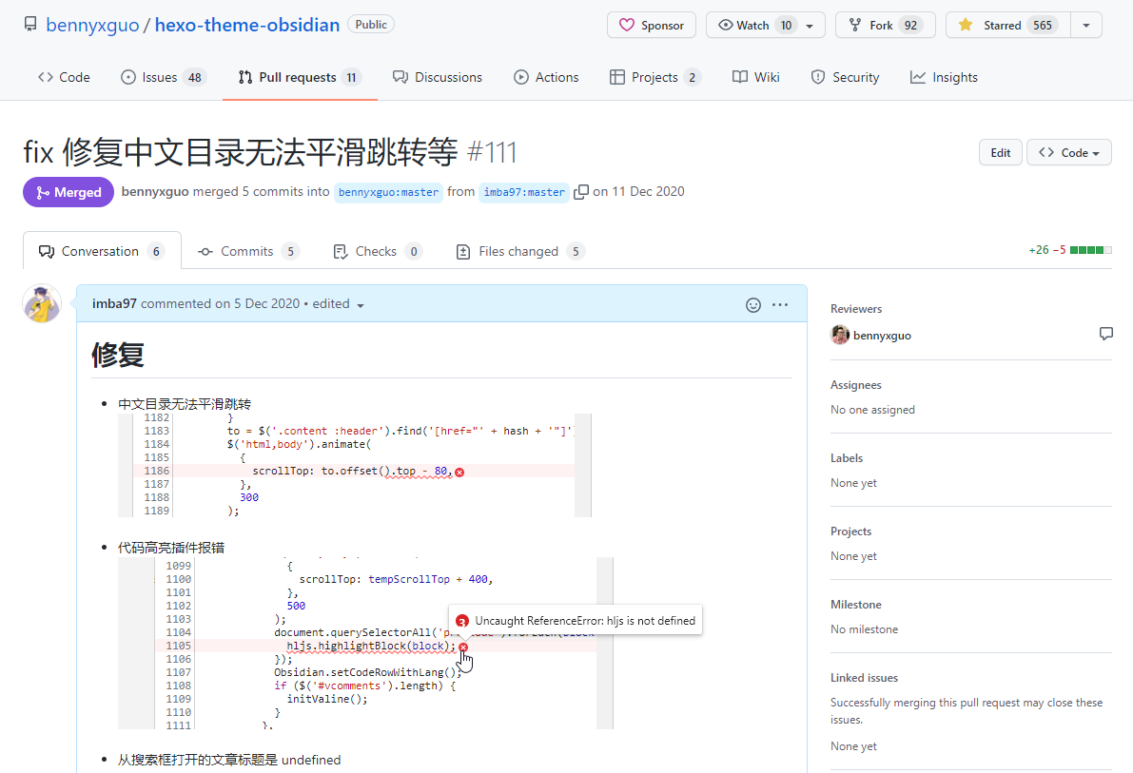Click imba97's profile avatar
Image resolution: width=1133 pixels, height=773 pixels.
pyautogui.click(x=42, y=304)
